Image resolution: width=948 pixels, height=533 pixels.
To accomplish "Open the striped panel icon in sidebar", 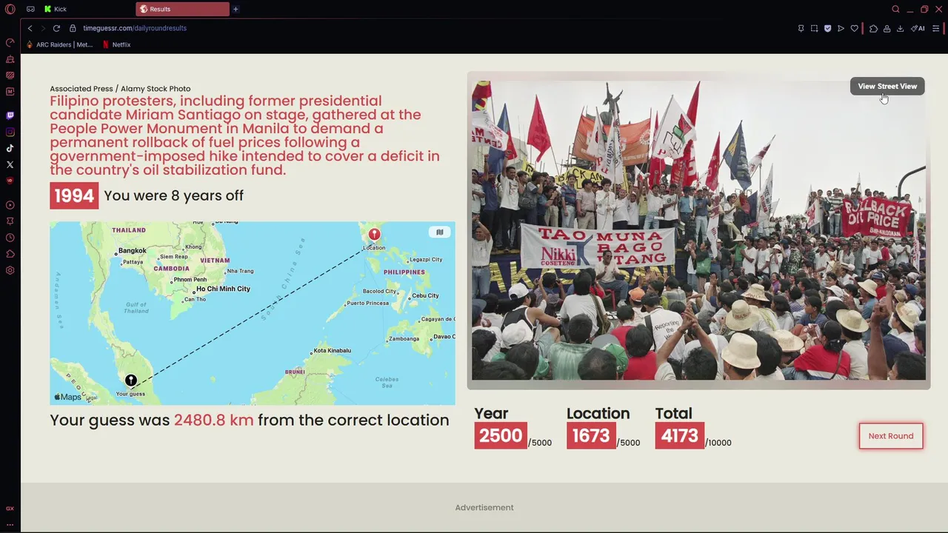I will tap(10, 76).
